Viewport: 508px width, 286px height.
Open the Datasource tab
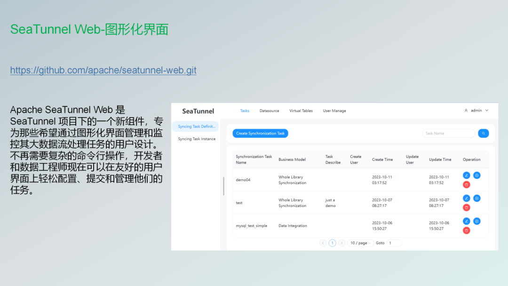tap(269, 111)
